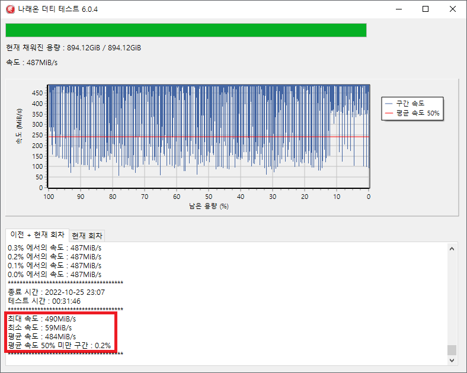
Task: Select the 0.0% 에서의 속도 line
Action: click(55, 274)
